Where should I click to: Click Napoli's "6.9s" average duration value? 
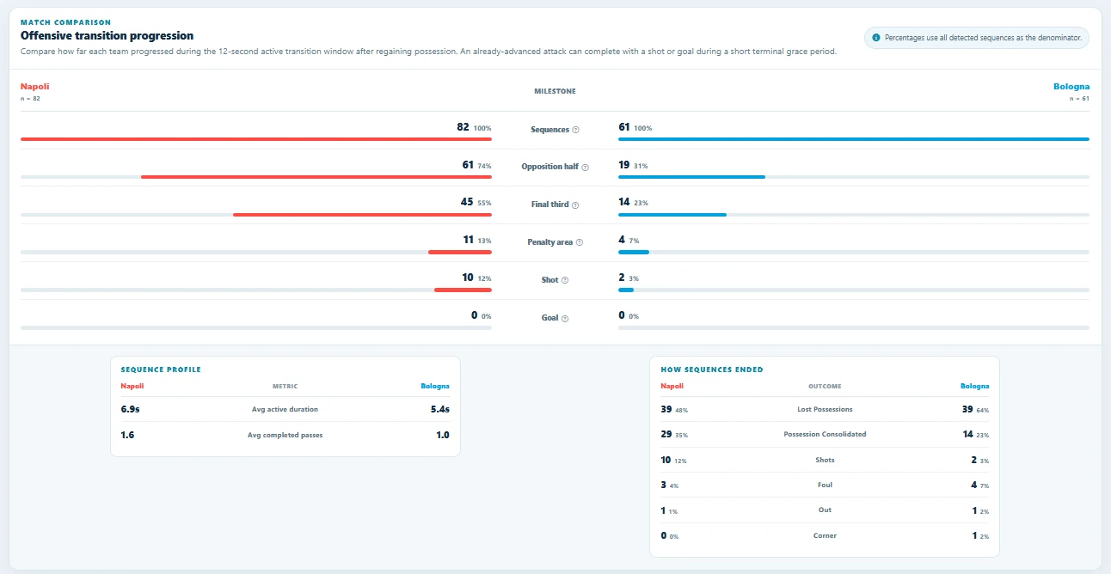click(130, 409)
